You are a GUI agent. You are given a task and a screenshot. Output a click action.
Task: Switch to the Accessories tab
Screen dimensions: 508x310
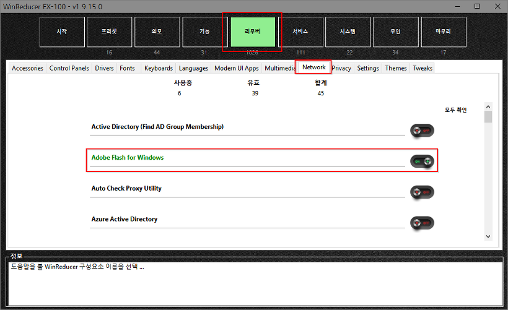pyautogui.click(x=27, y=68)
